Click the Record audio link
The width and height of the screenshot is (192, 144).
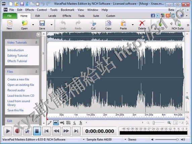[x=16, y=90]
